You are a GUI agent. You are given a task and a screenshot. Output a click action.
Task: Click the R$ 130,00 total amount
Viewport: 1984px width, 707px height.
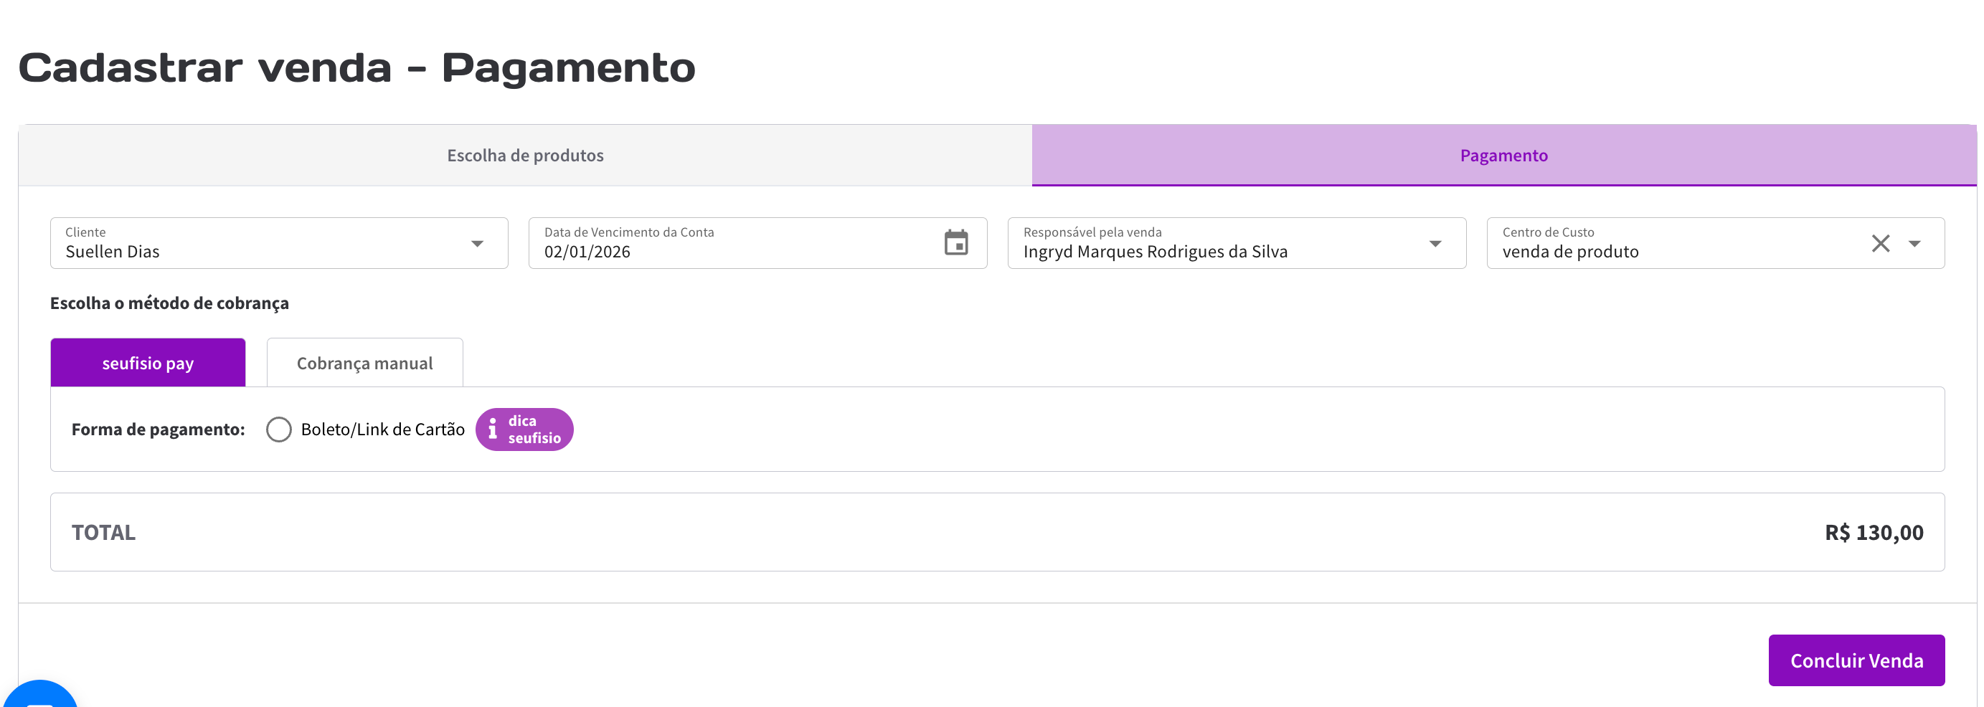[1873, 532]
